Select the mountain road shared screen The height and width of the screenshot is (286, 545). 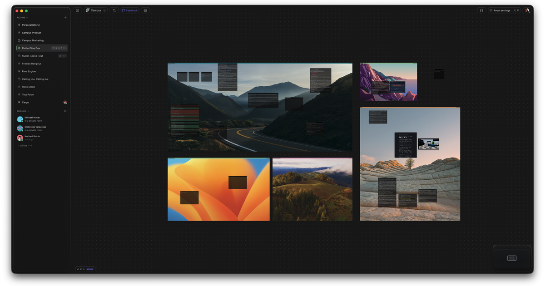260,107
